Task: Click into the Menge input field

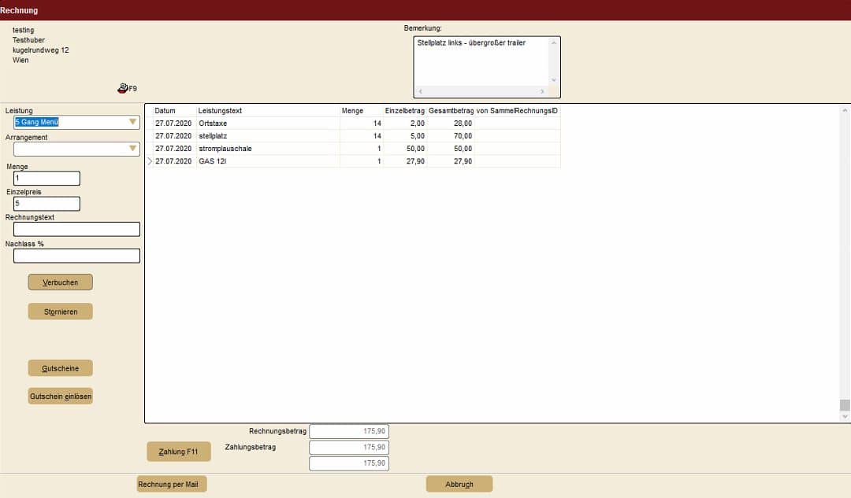Action: point(46,179)
